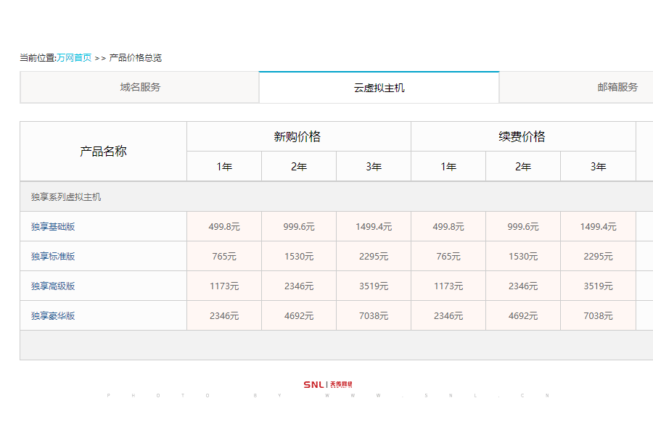Open the 邮箱服务 tab
This screenshot has height=435, width=653.
coord(617,87)
